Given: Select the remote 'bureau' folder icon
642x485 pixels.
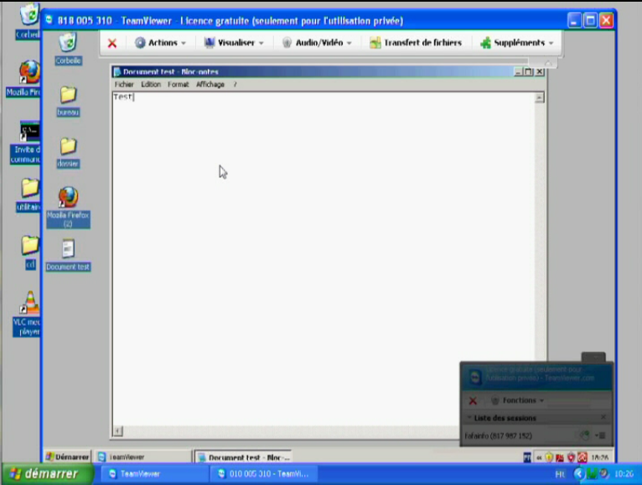Looking at the screenshot, I should [68, 102].
